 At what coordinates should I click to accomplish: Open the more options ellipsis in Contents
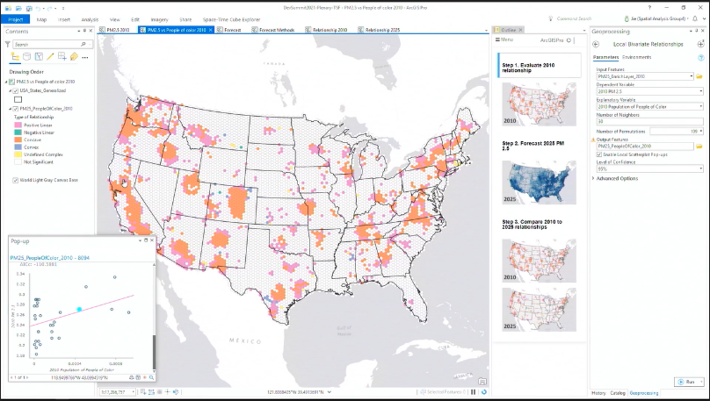pyautogui.click(x=85, y=57)
